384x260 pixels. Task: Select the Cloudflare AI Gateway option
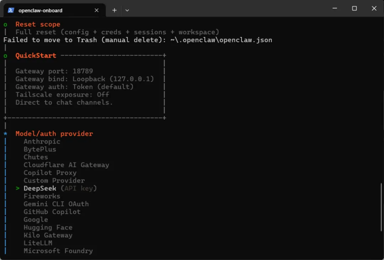pos(66,165)
